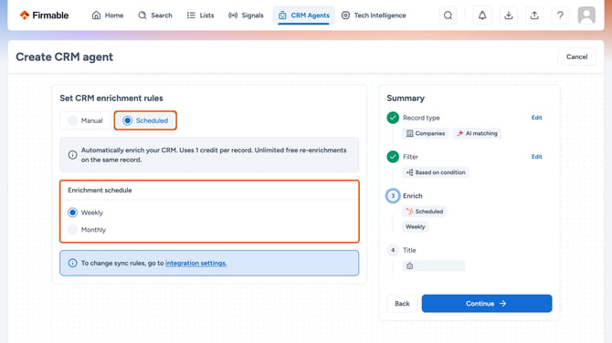Edit the Record type step
Screen dimensions: 612x343
537,118
